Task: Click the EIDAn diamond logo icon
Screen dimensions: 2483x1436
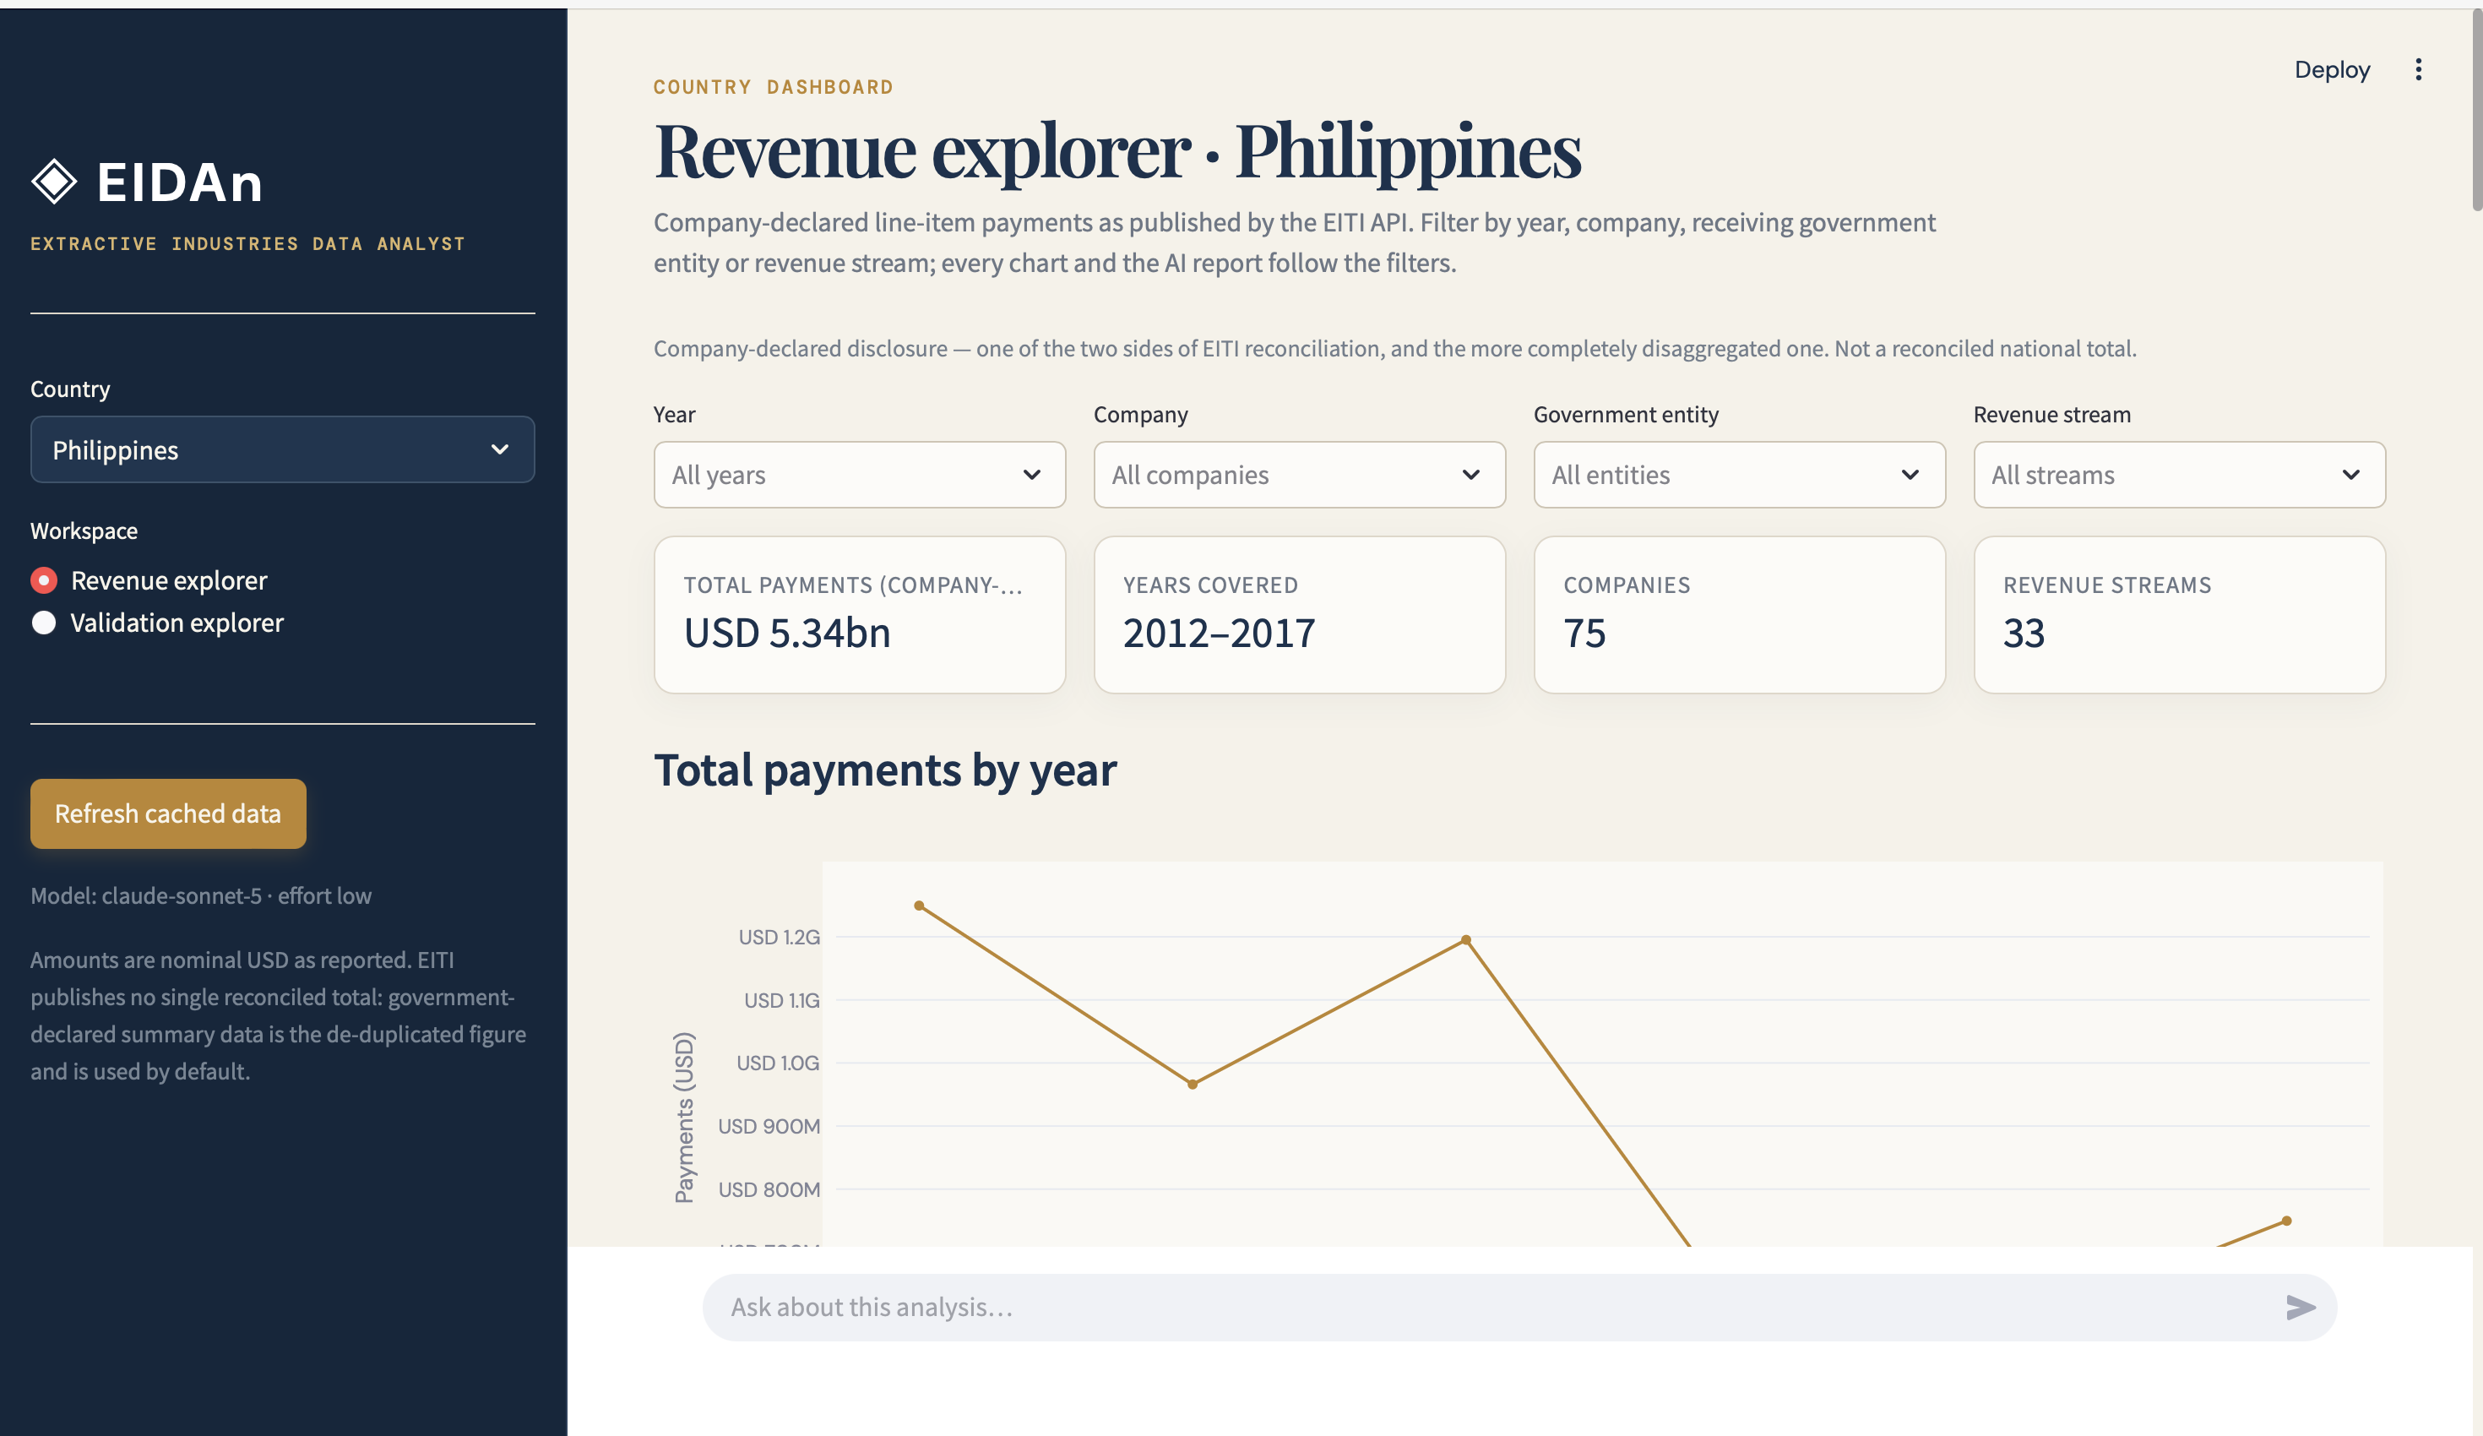Action: click(54, 182)
